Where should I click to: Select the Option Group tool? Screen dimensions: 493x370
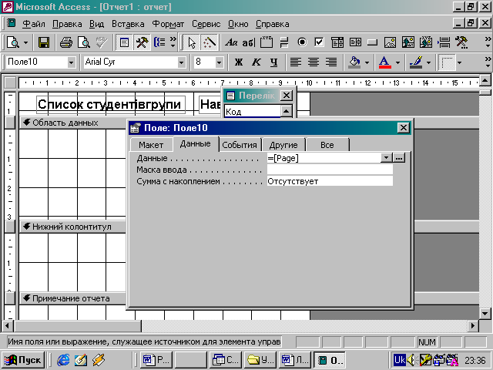coord(267,42)
